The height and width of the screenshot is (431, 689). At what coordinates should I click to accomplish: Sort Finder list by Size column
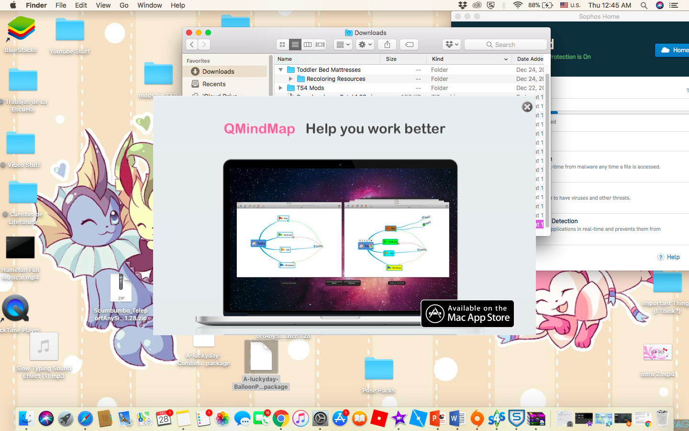[x=404, y=59]
